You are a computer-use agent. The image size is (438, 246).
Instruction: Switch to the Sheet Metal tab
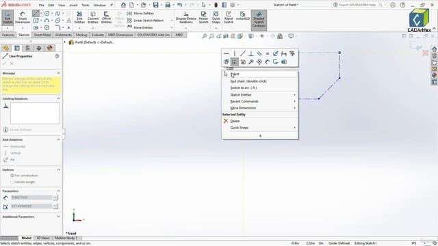pos(42,35)
